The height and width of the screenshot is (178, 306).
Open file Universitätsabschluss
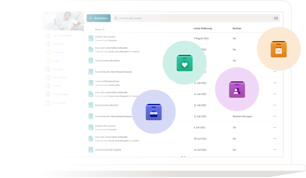[x=107, y=81]
